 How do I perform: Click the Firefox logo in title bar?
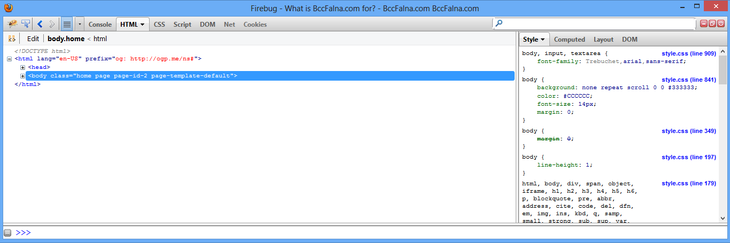click(x=8, y=8)
